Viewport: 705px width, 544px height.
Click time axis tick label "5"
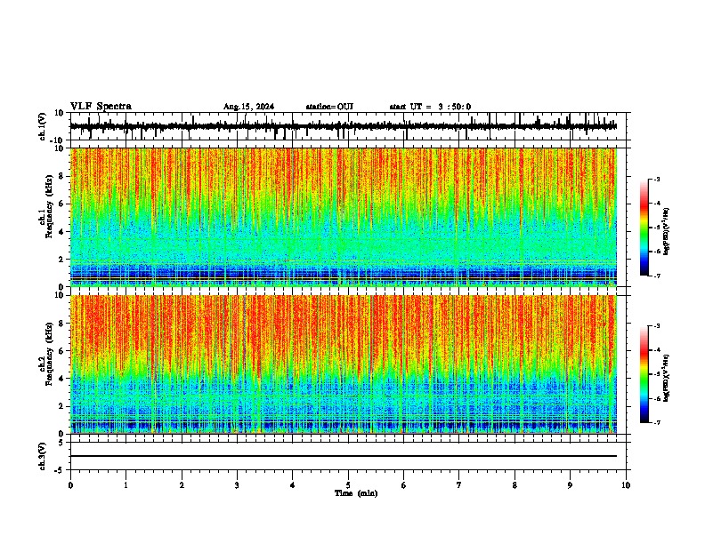[x=348, y=485]
